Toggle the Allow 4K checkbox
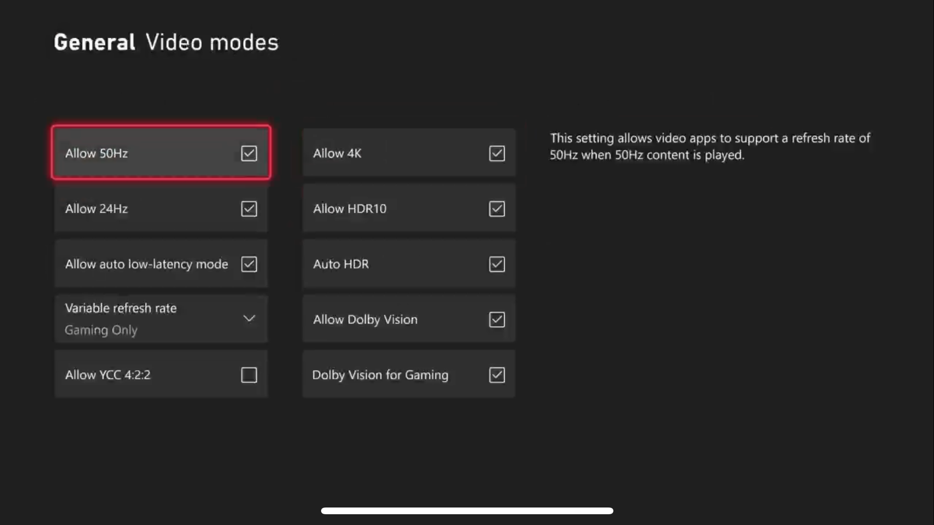The width and height of the screenshot is (934, 525). (x=497, y=153)
